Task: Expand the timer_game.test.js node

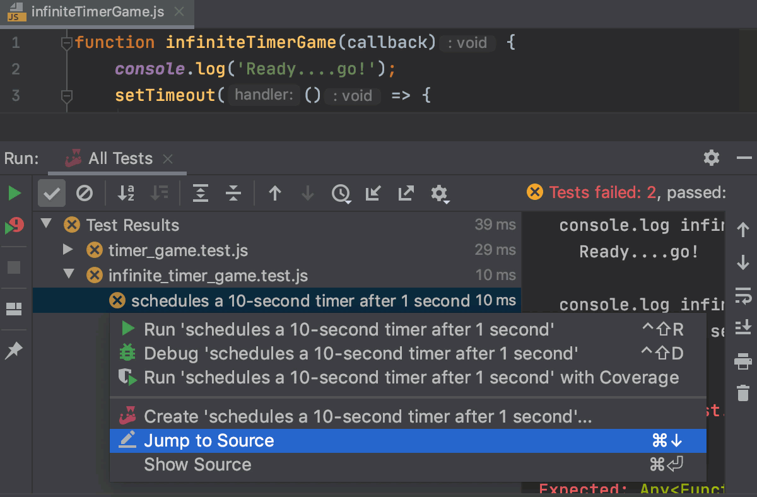Action: tap(68, 250)
